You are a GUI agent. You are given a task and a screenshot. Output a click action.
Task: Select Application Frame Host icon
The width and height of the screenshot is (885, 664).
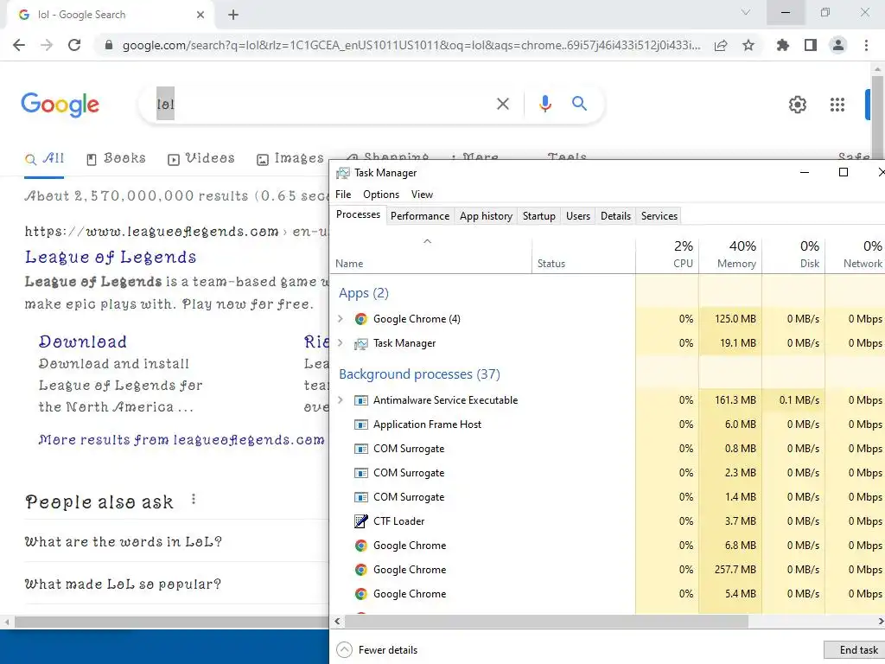[360, 425]
